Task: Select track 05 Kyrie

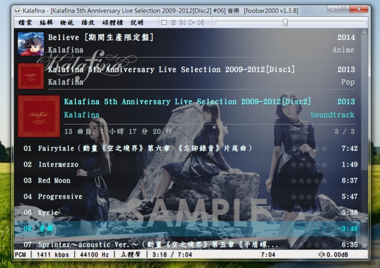Action: pos(187,213)
